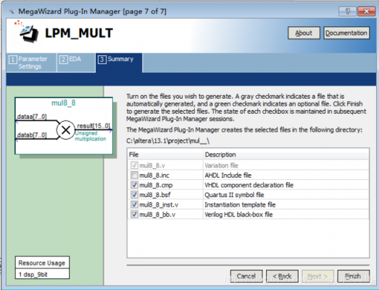
Task: Toggle the mul8_8.bsf symbol file checkbox
Action: [x=134, y=194]
